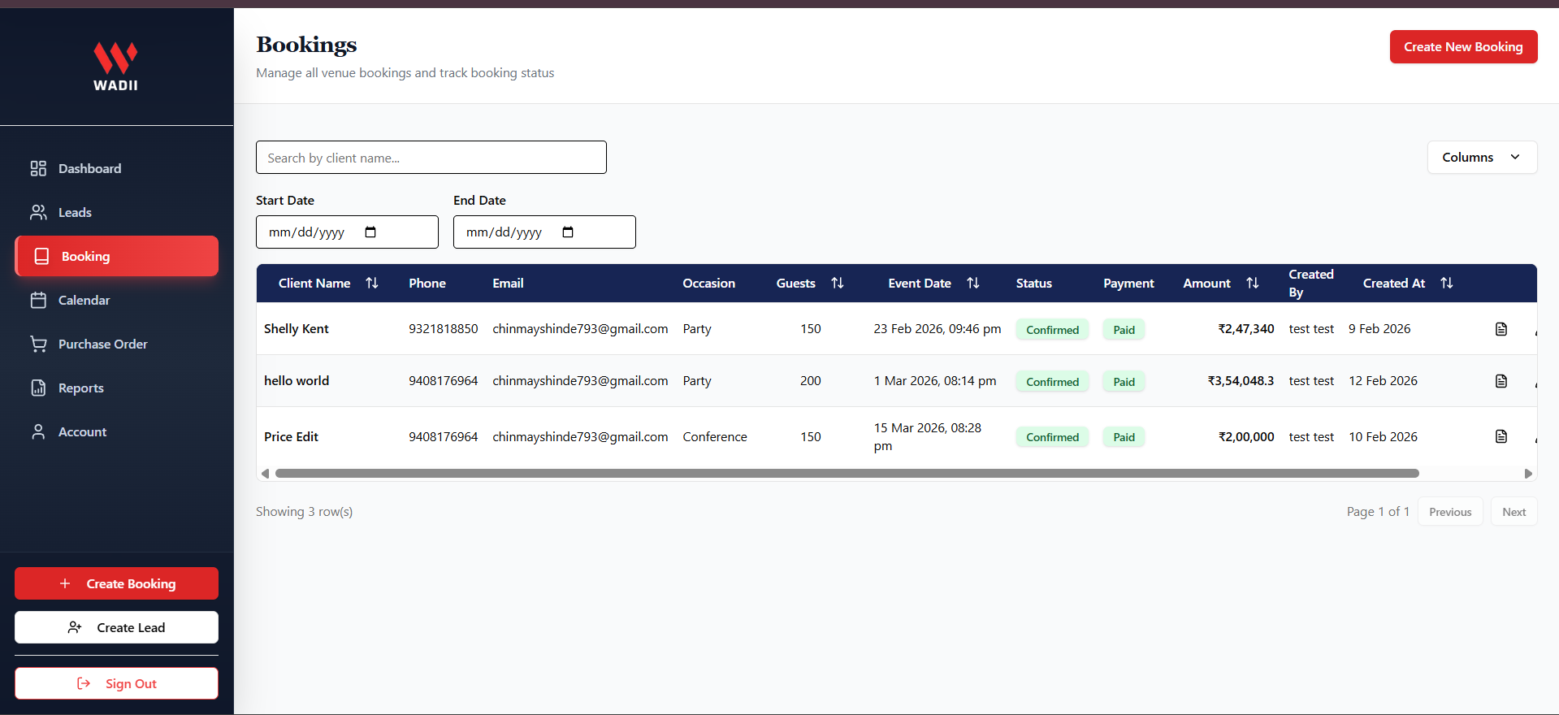Image resolution: width=1559 pixels, height=715 pixels.
Task: Click the Calendar icon in sidebar
Action: pyautogui.click(x=38, y=300)
